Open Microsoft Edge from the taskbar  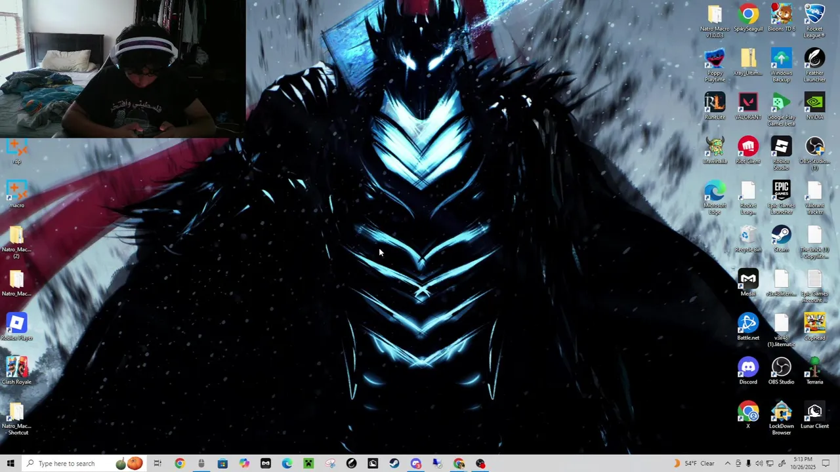click(x=287, y=463)
